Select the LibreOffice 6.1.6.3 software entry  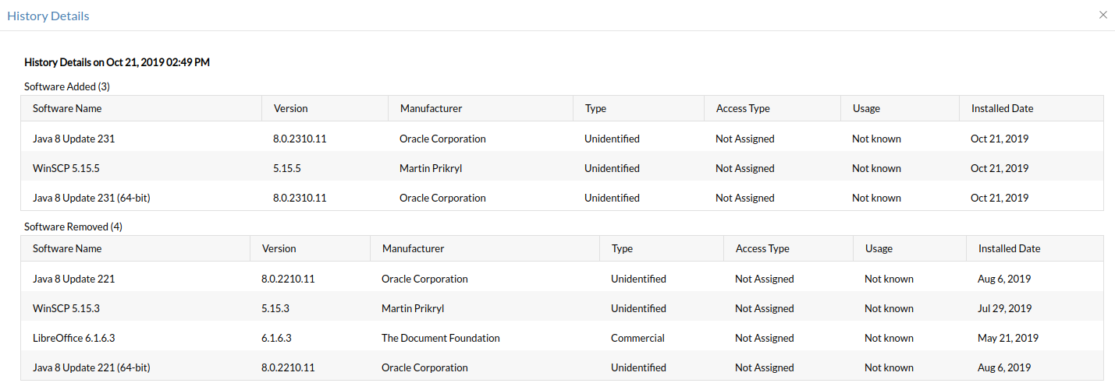click(73, 338)
